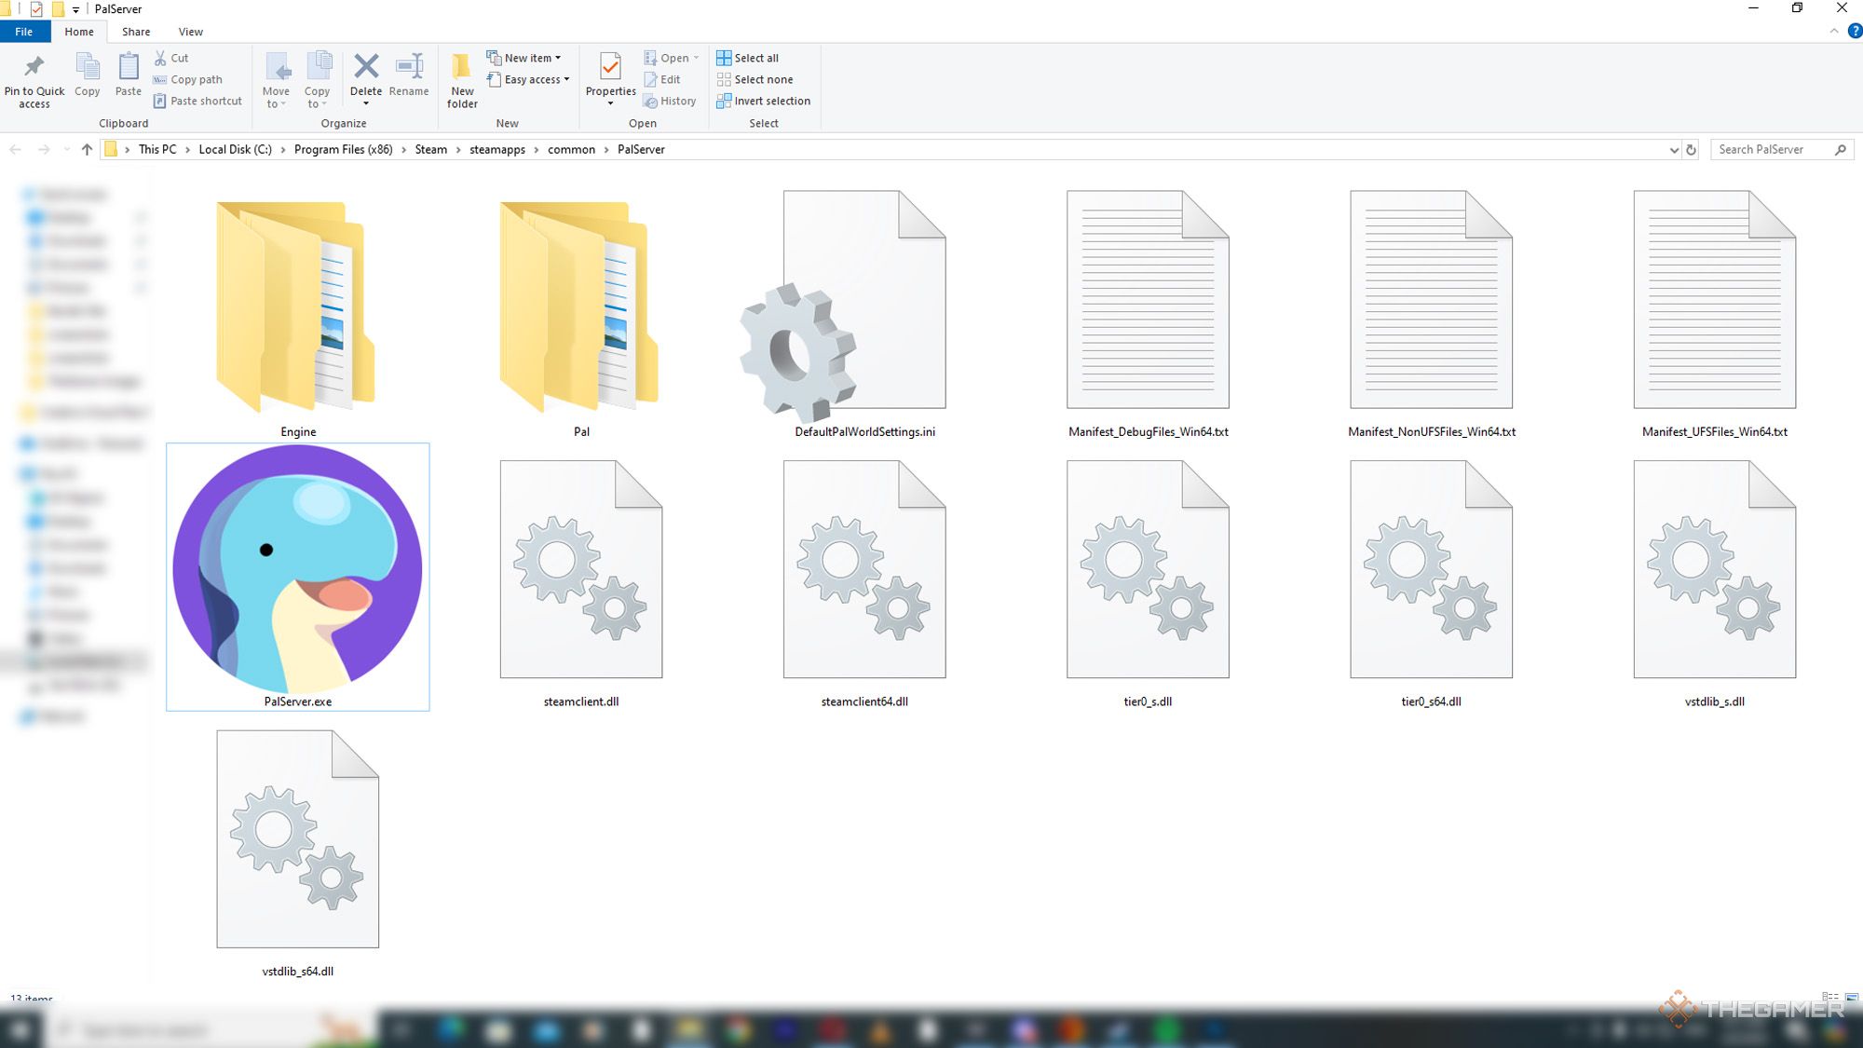Pin folder to Quick access
The image size is (1863, 1048).
point(34,81)
